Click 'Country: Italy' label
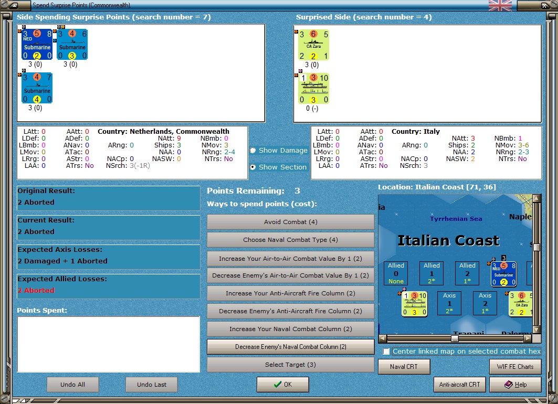The height and width of the screenshot is (404, 558). coord(416,132)
